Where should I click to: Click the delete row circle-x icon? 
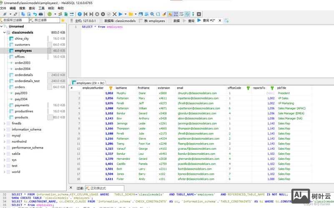tap(103, 14)
